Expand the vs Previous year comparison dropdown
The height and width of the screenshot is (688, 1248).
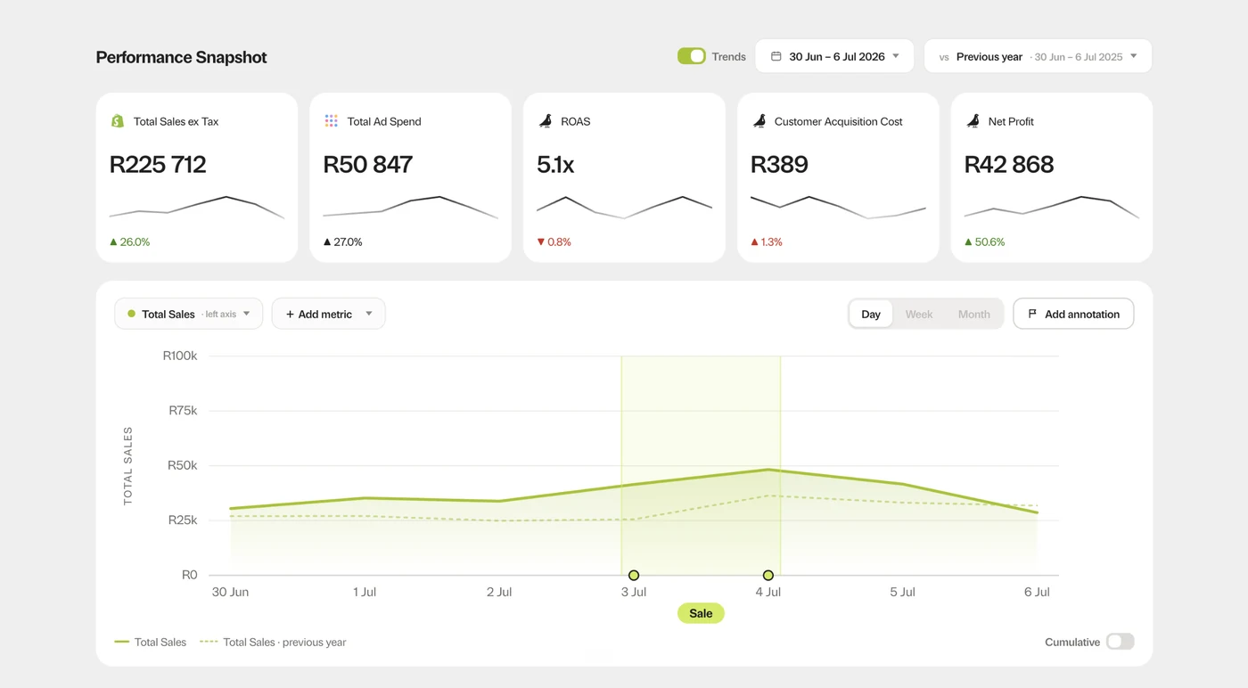click(x=1038, y=56)
